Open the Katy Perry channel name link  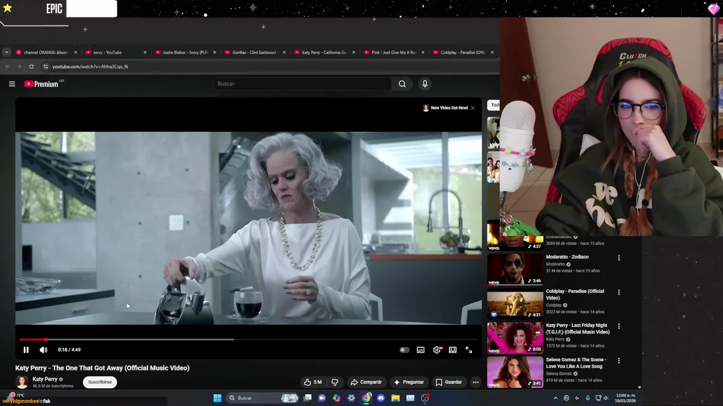(x=45, y=379)
